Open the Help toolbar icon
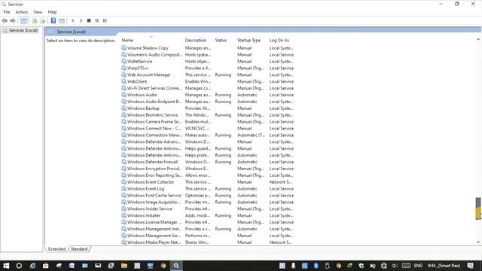 (53, 20)
